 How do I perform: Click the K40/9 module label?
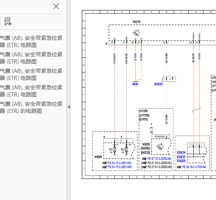[98, 157]
